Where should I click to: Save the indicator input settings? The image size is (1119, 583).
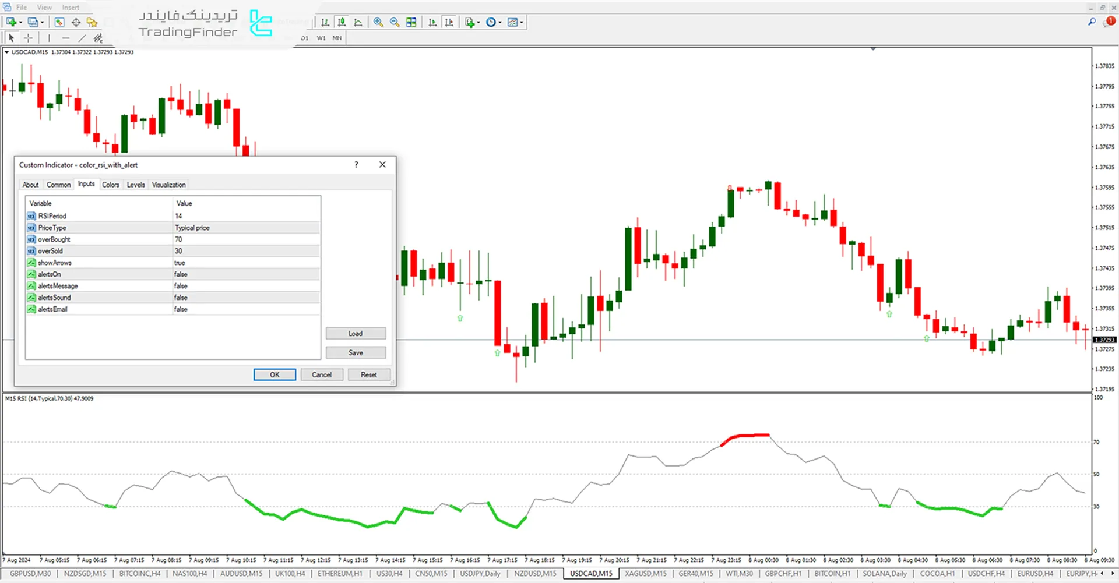coord(356,352)
